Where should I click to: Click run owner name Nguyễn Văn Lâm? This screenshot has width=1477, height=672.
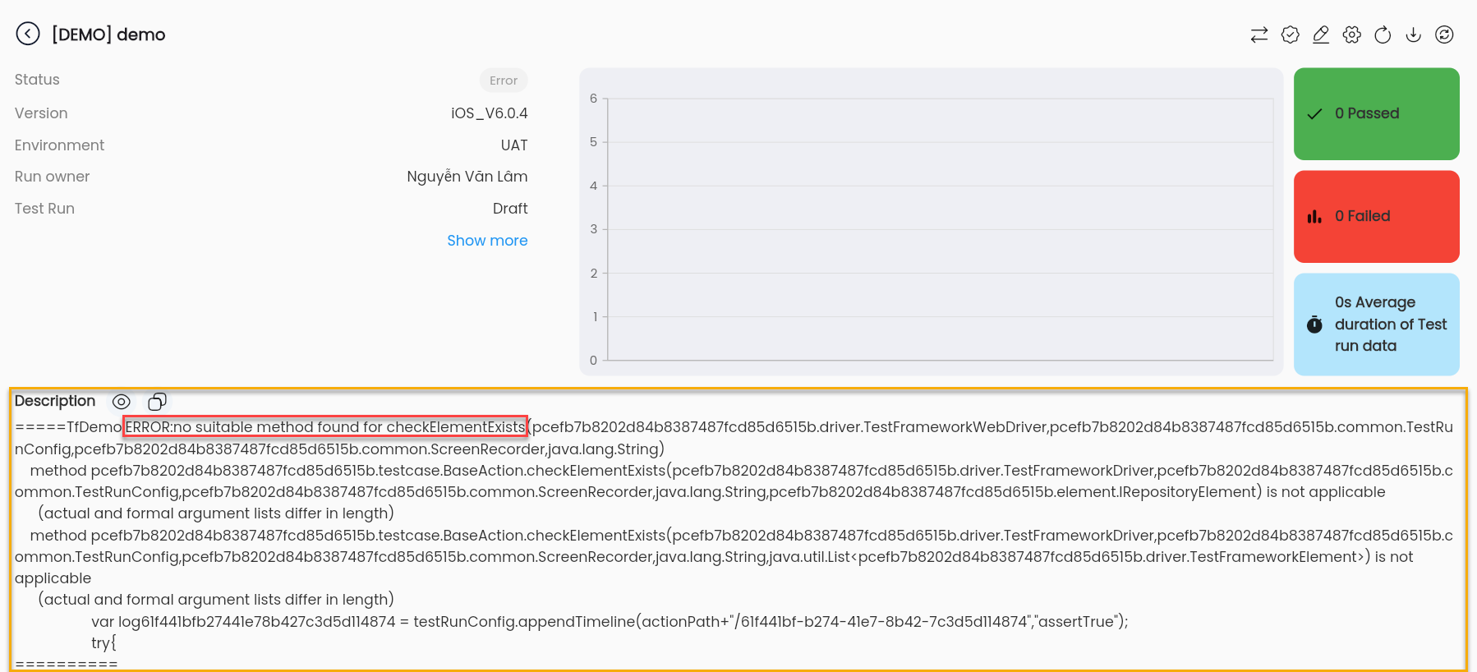click(467, 177)
